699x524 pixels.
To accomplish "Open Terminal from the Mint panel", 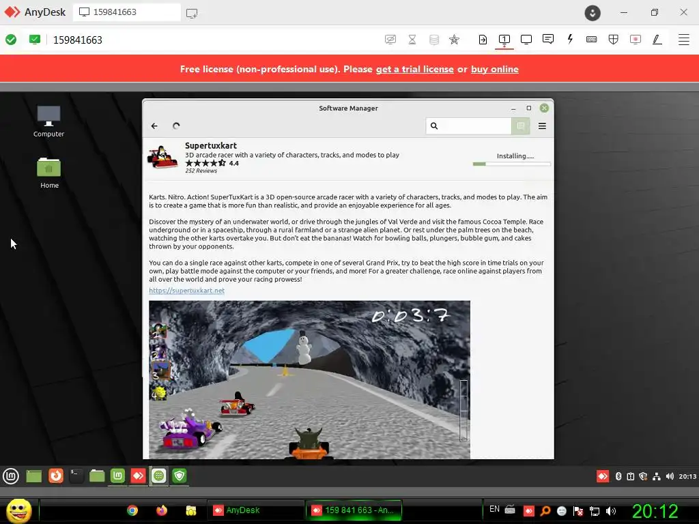I will coord(76,476).
